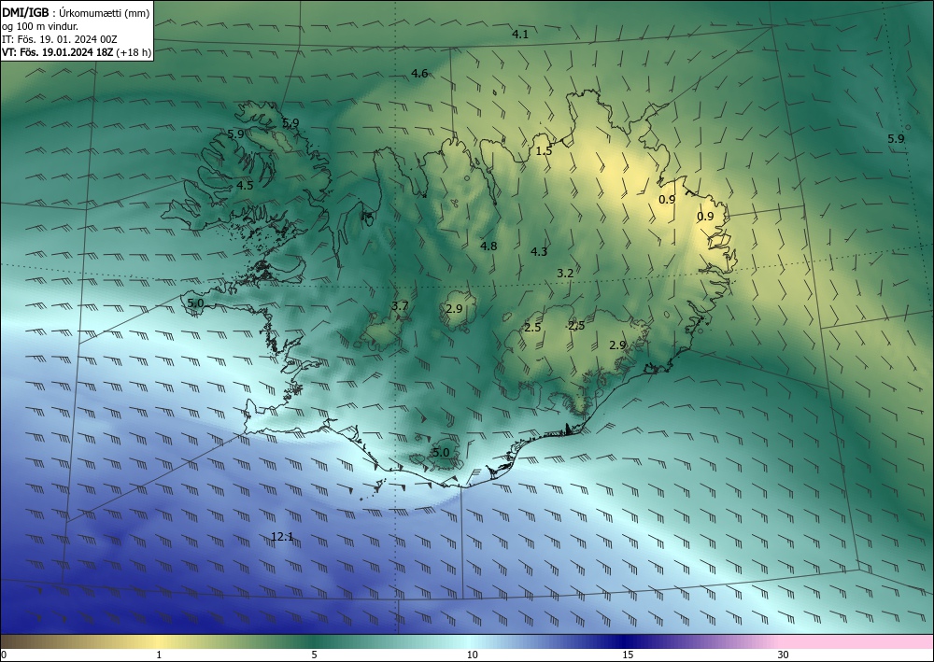
Task: Click the color scale label '10'
Action: coord(472,655)
